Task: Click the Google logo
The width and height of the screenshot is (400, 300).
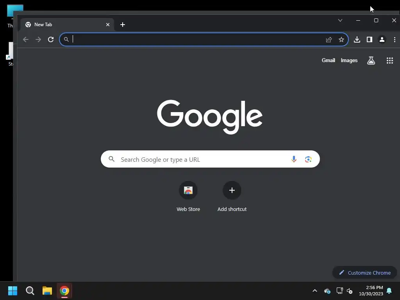Action: [210, 117]
